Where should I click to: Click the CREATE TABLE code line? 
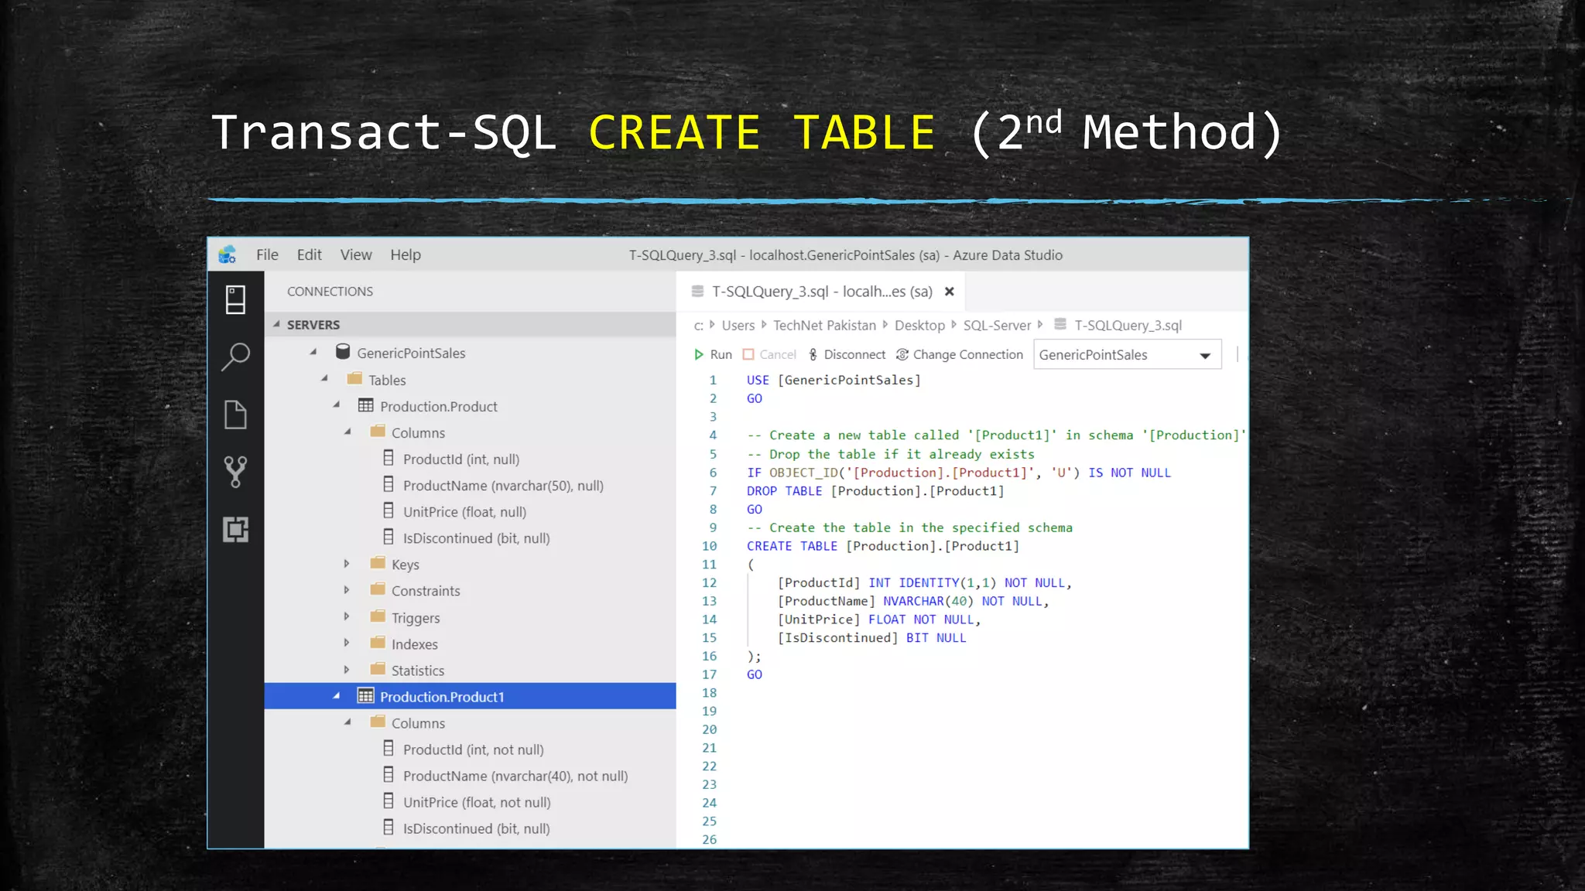click(883, 546)
